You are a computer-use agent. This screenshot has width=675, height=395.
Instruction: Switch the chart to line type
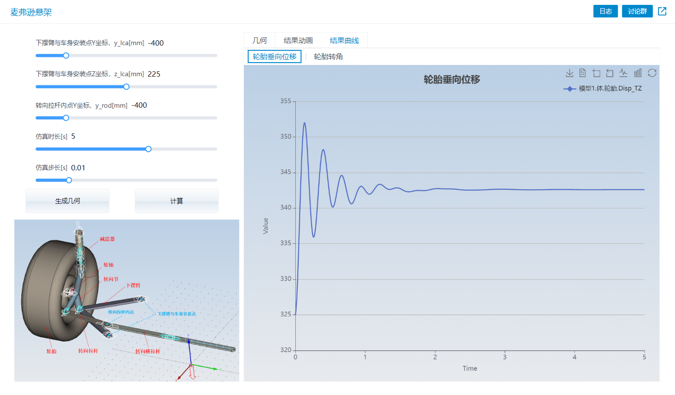(624, 73)
